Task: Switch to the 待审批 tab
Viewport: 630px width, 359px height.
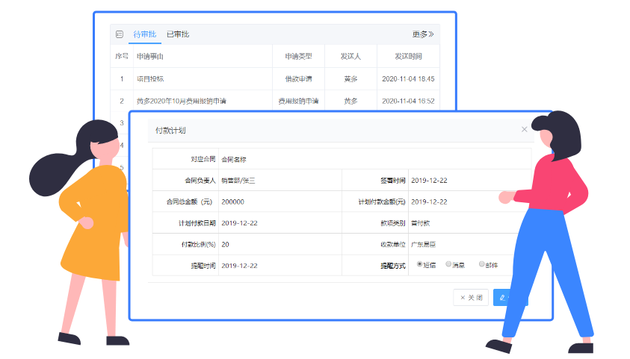Action: coord(144,34)
